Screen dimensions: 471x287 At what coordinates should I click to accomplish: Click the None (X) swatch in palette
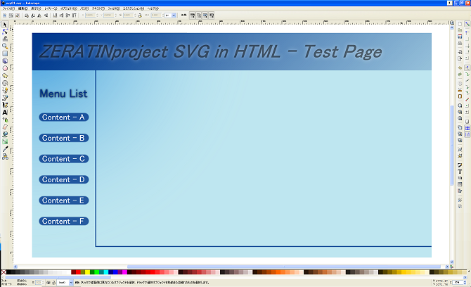(x=4, y=272)
